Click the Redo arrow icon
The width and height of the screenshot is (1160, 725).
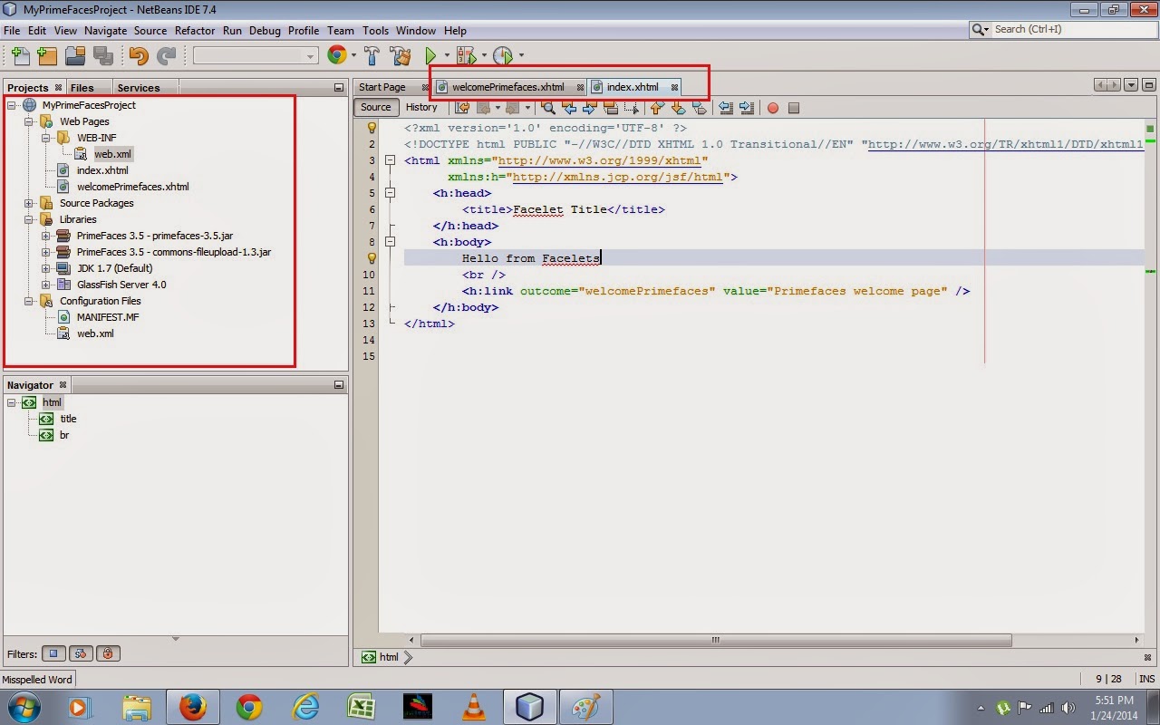(166, 55)
